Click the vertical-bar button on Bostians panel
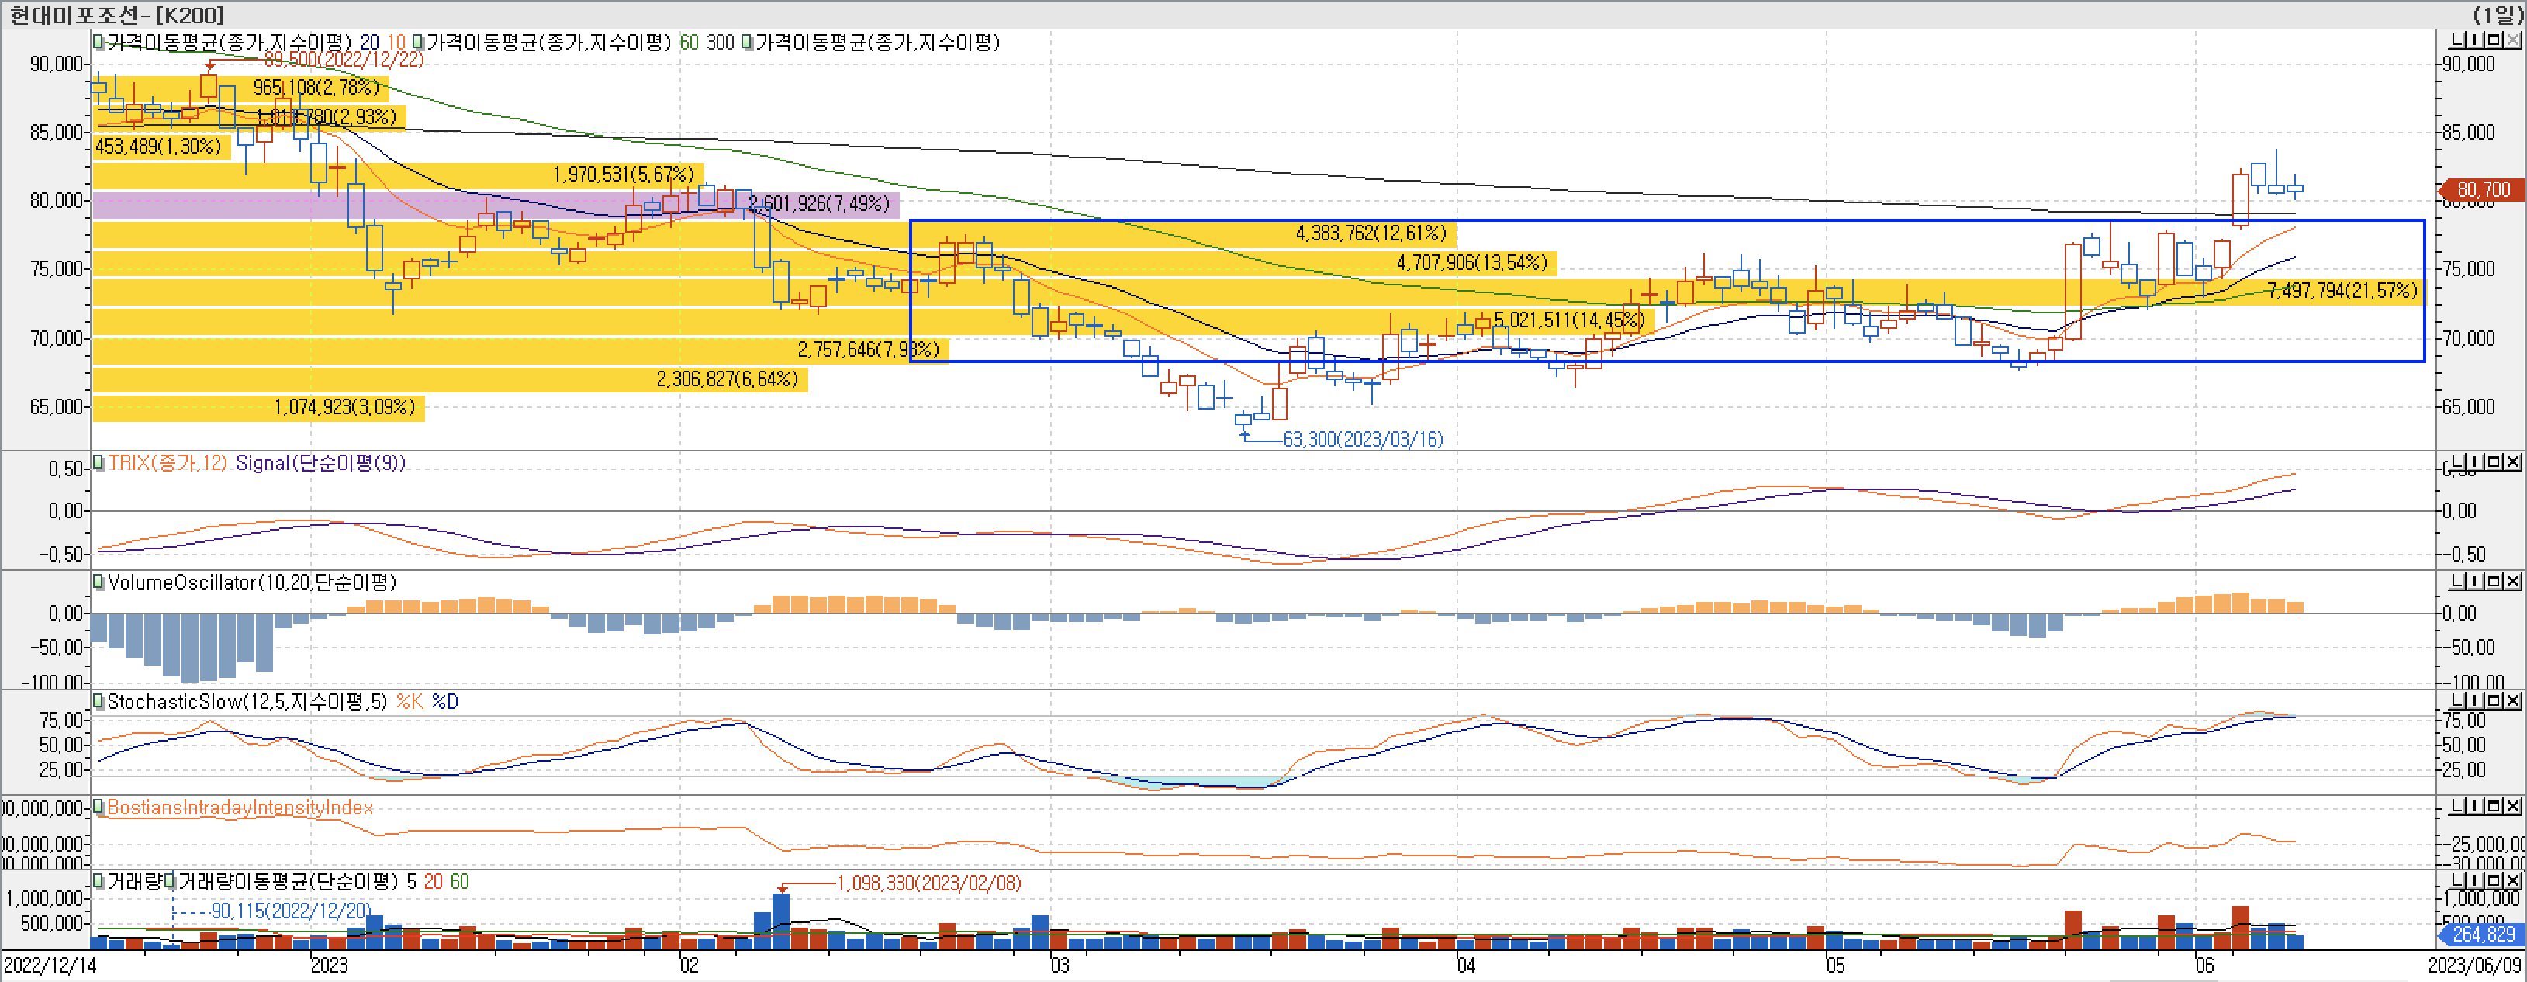Screen dimensions: 2527x982 (x=2475, y=807)
